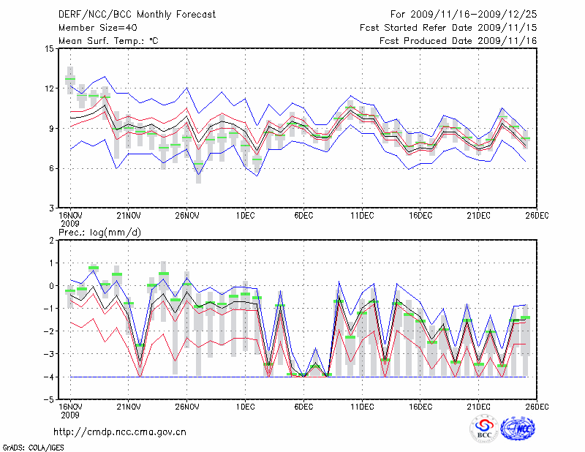The width and height of the screenshot is (585, 452).
Task: Click the Prec.: log(mm/d) label
Action: [x=99, y=231]
